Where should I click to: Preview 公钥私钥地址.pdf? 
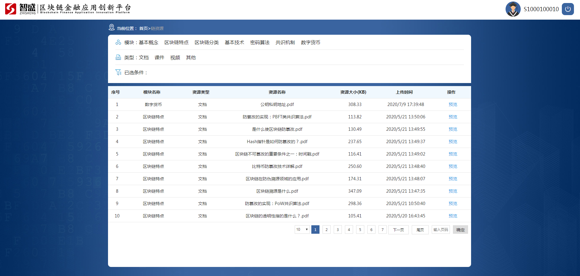click(x=453, y=104)
